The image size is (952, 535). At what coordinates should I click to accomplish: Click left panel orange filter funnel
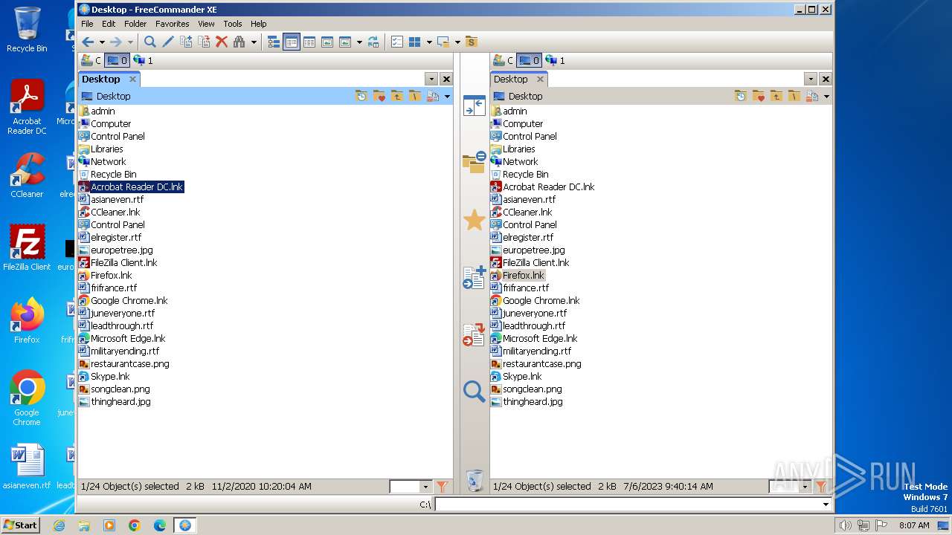tap(442, 487)
